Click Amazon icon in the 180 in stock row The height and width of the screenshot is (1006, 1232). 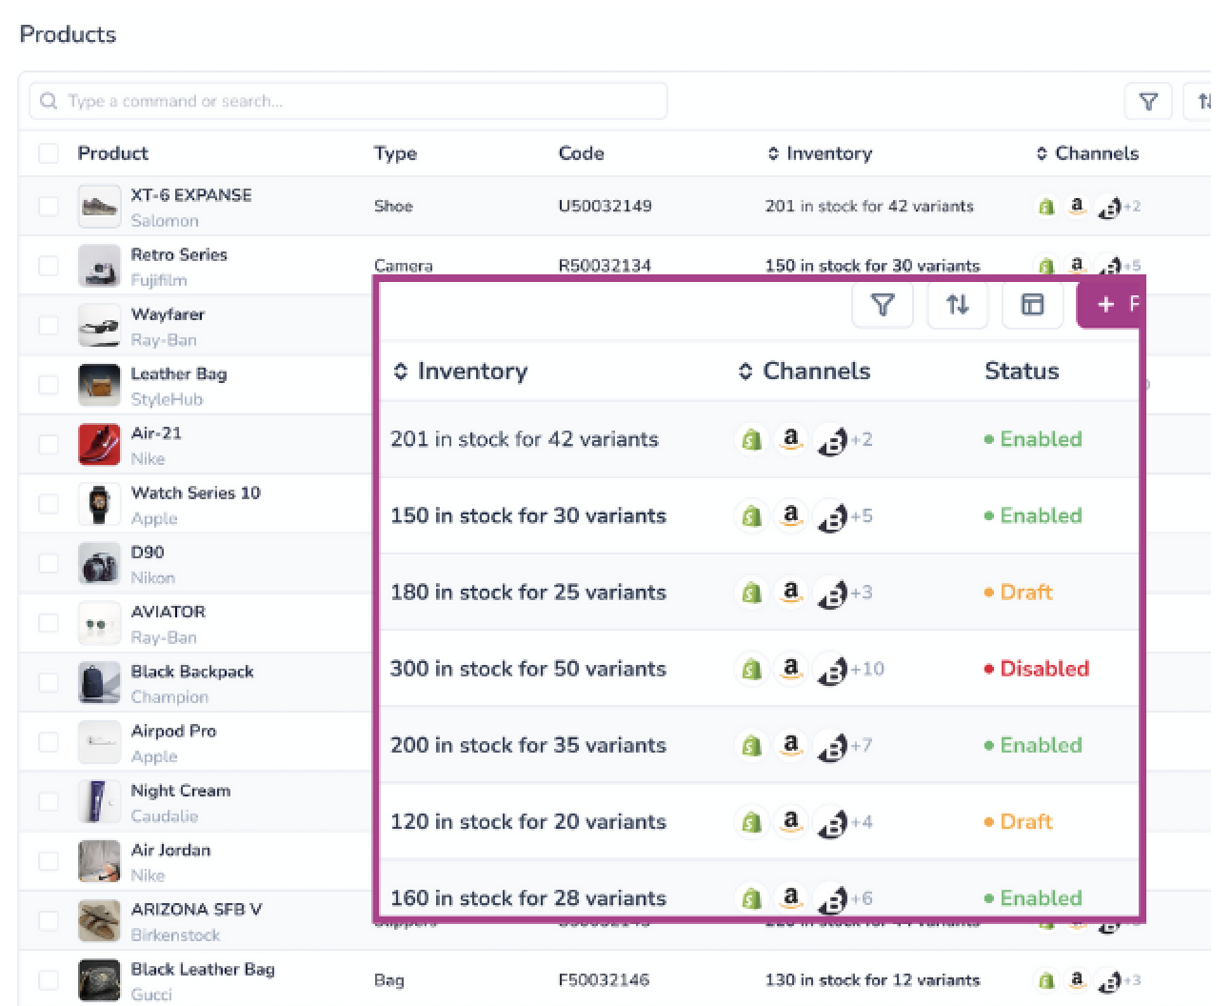[x=790, y=592]
